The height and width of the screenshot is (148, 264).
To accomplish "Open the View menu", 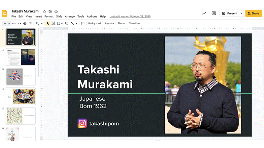I will pyautogui.click(x=29, y=16).
